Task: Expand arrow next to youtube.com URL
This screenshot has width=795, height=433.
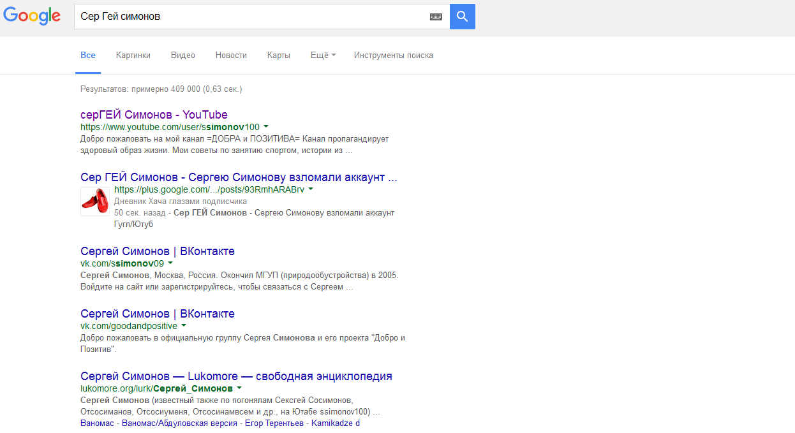Action: click(266, 126)
